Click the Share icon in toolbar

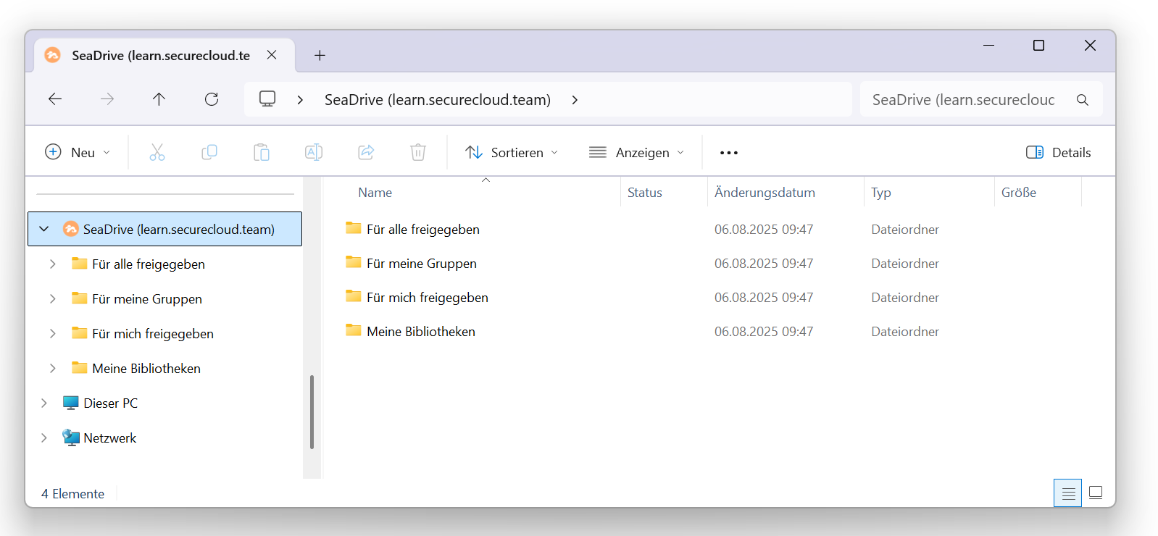[x=366, y=152]
